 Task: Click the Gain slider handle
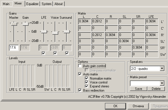pos(25,24)
